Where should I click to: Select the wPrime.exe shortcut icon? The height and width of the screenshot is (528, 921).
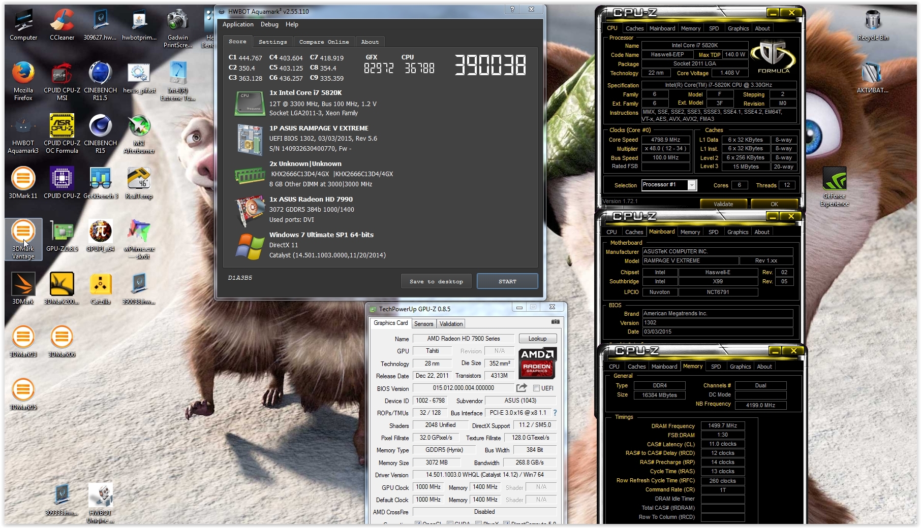pos(139,239)
